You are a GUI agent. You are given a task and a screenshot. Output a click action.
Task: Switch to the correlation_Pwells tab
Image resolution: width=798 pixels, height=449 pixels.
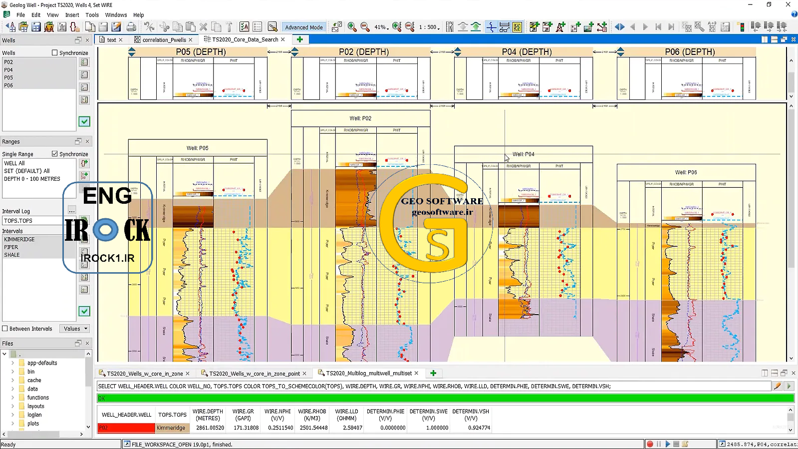(164, 40)
